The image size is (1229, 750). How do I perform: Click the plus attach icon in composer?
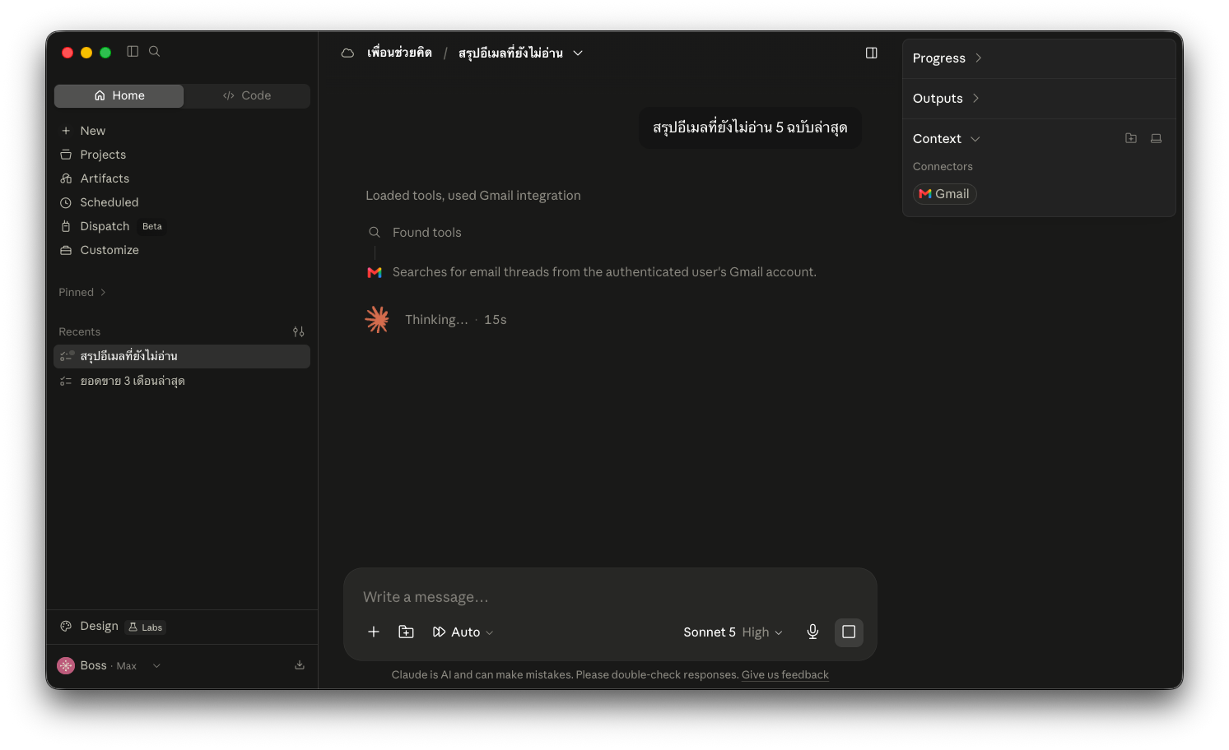pos(374,632)
